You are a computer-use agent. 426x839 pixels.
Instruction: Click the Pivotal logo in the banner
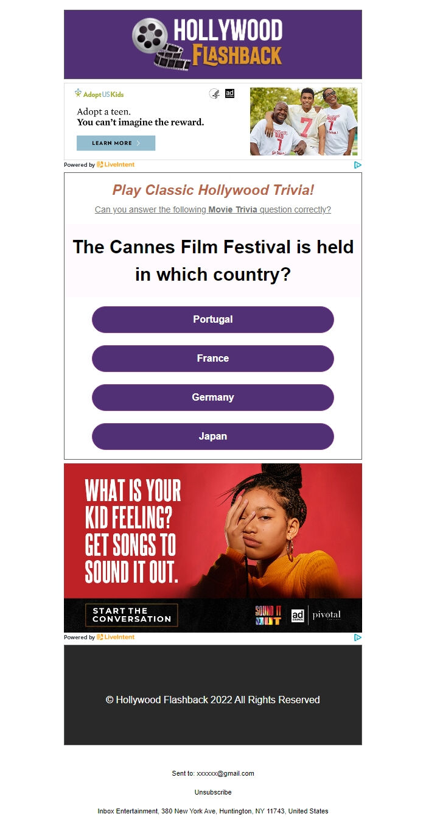327,615
